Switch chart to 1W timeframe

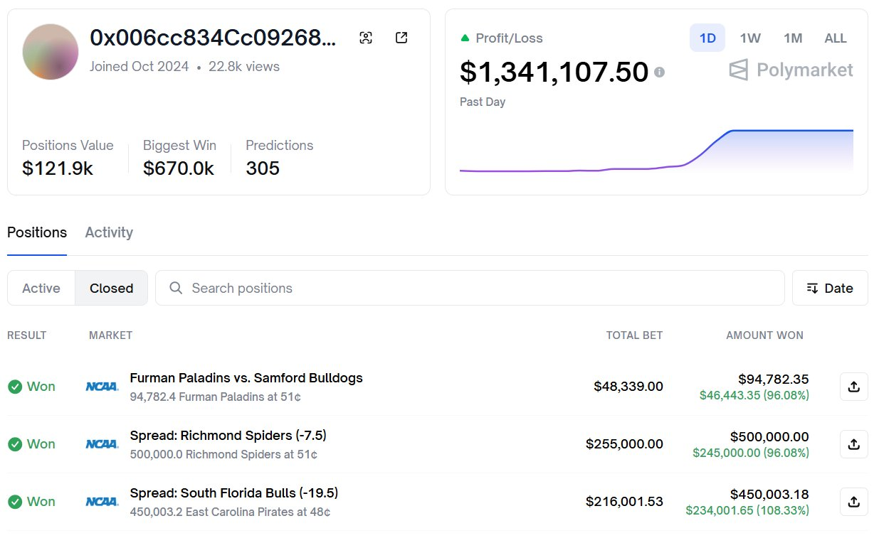[x=750, y=38]
